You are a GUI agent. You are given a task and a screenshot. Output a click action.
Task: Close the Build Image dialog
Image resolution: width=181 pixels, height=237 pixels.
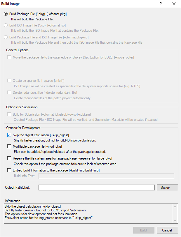(x=174, y=4)
